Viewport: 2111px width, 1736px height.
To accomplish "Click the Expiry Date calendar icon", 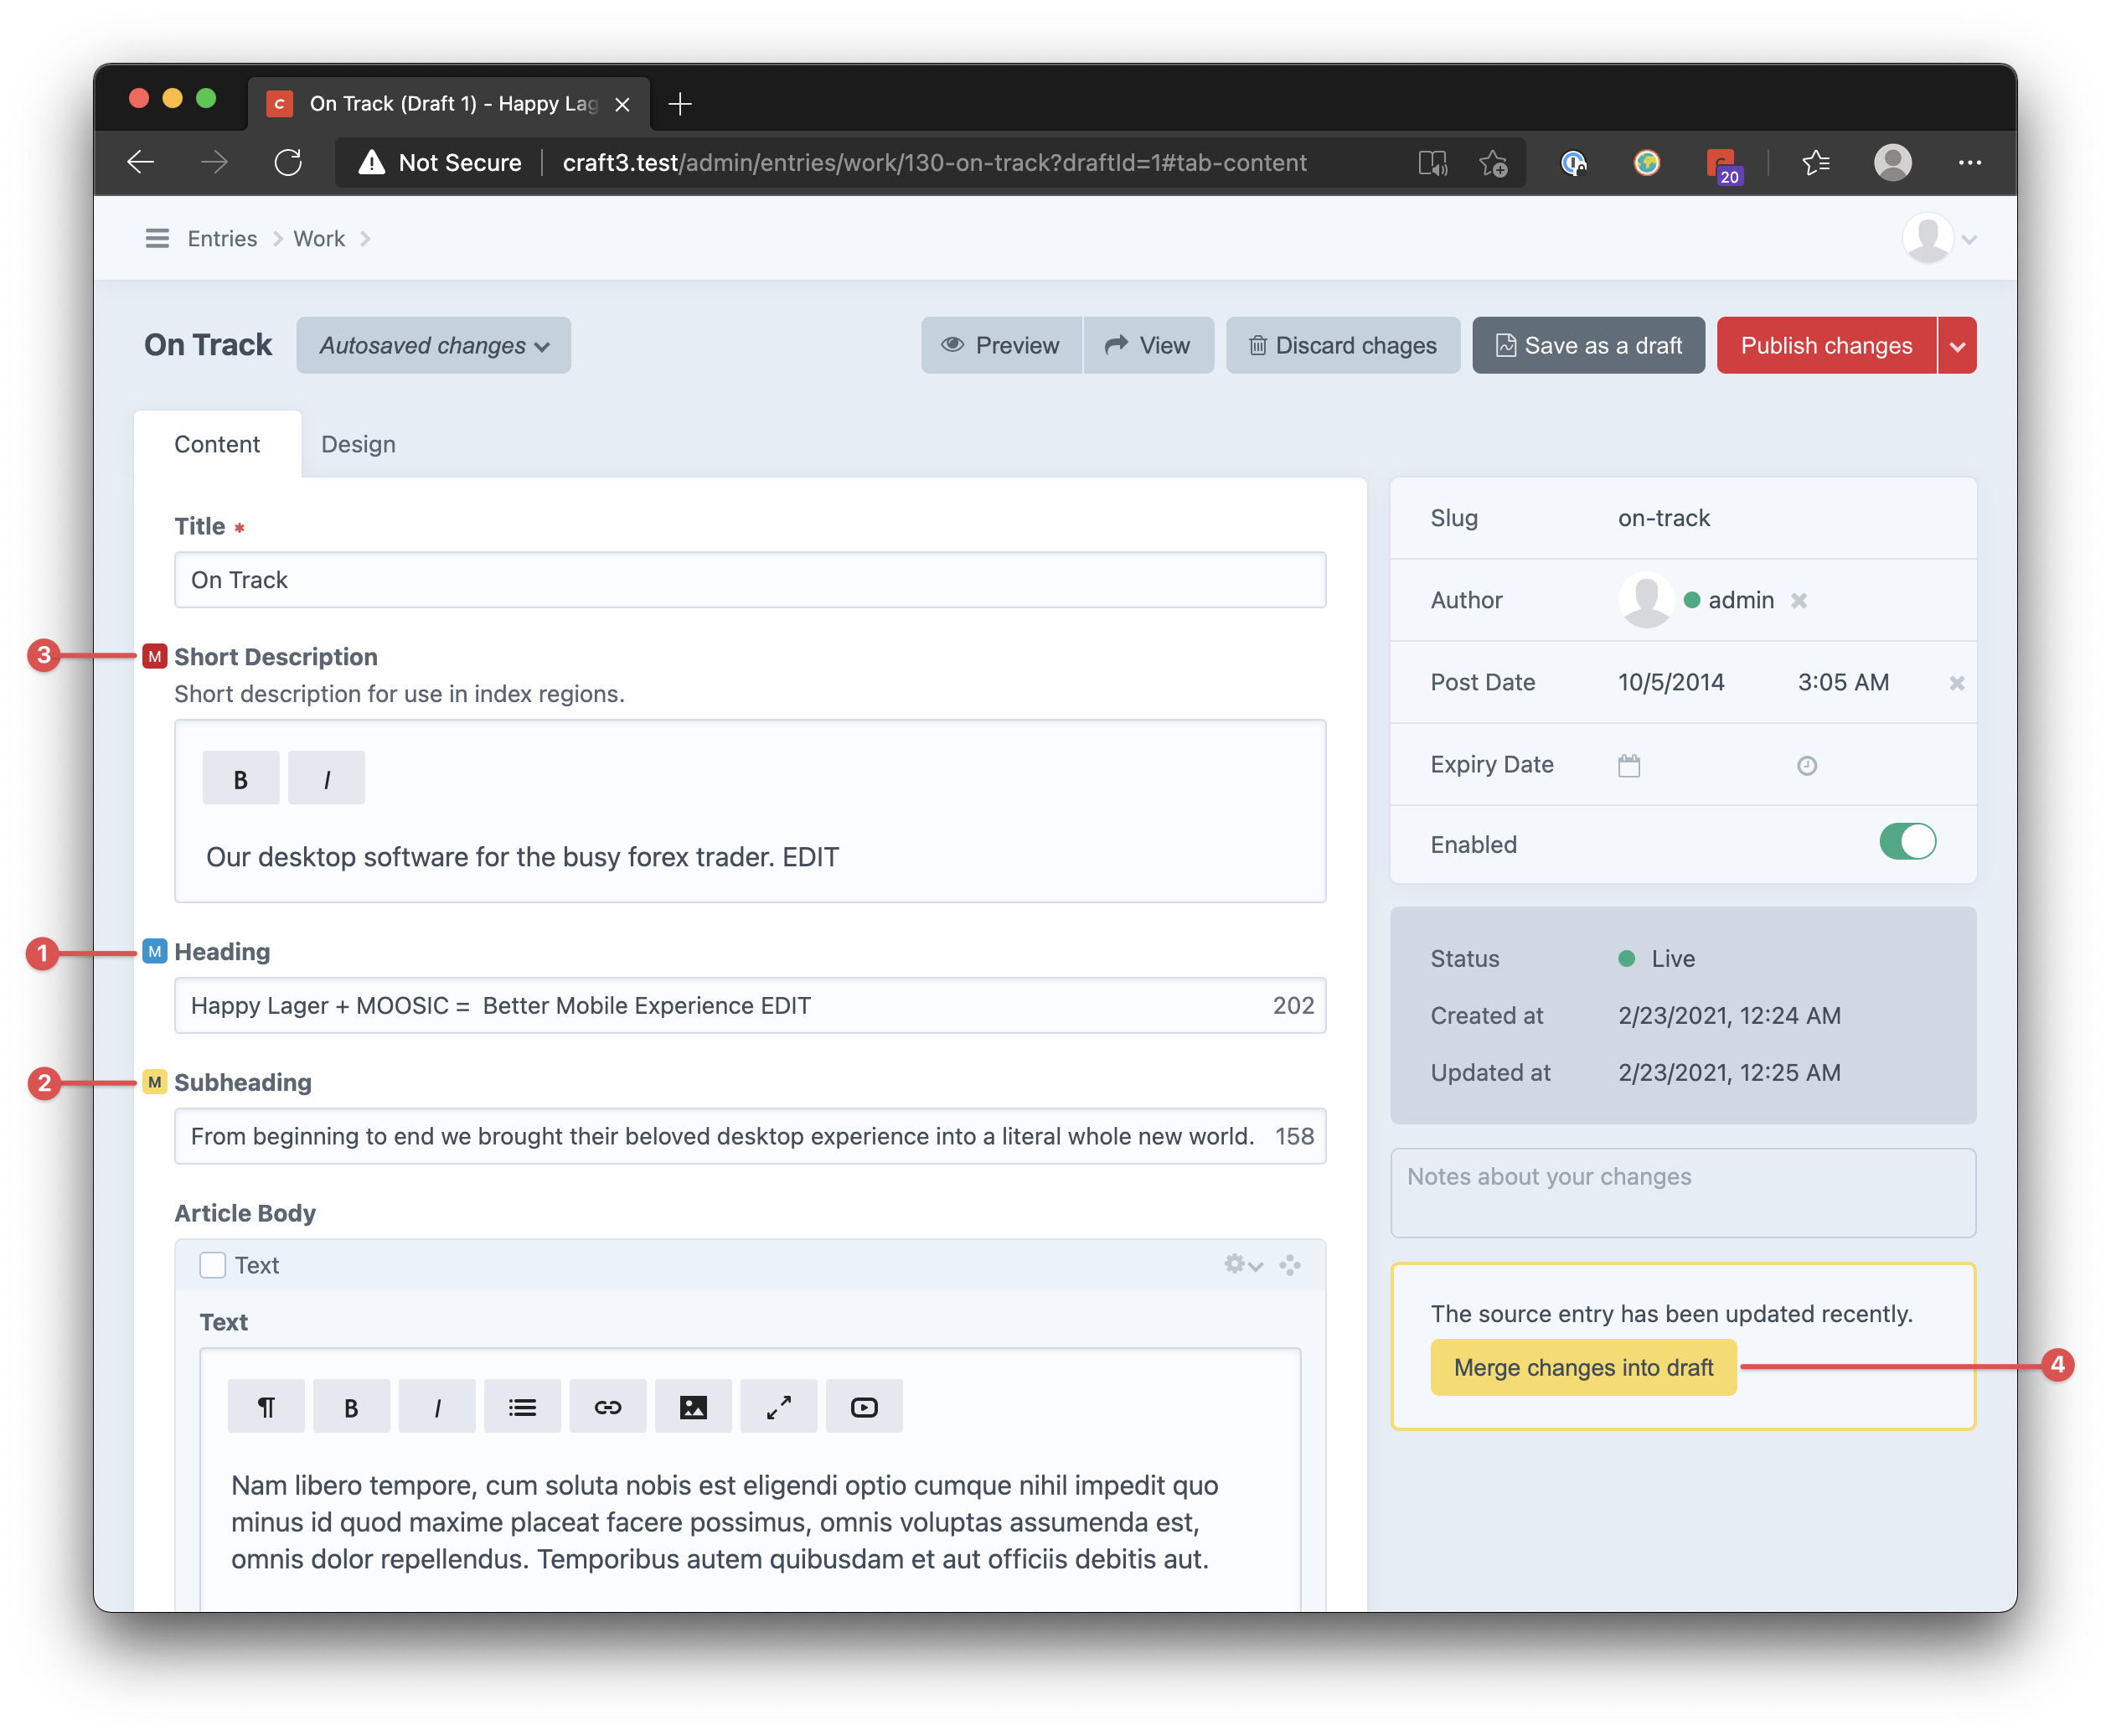I will pyautogui.click(x=1629, y=766).
